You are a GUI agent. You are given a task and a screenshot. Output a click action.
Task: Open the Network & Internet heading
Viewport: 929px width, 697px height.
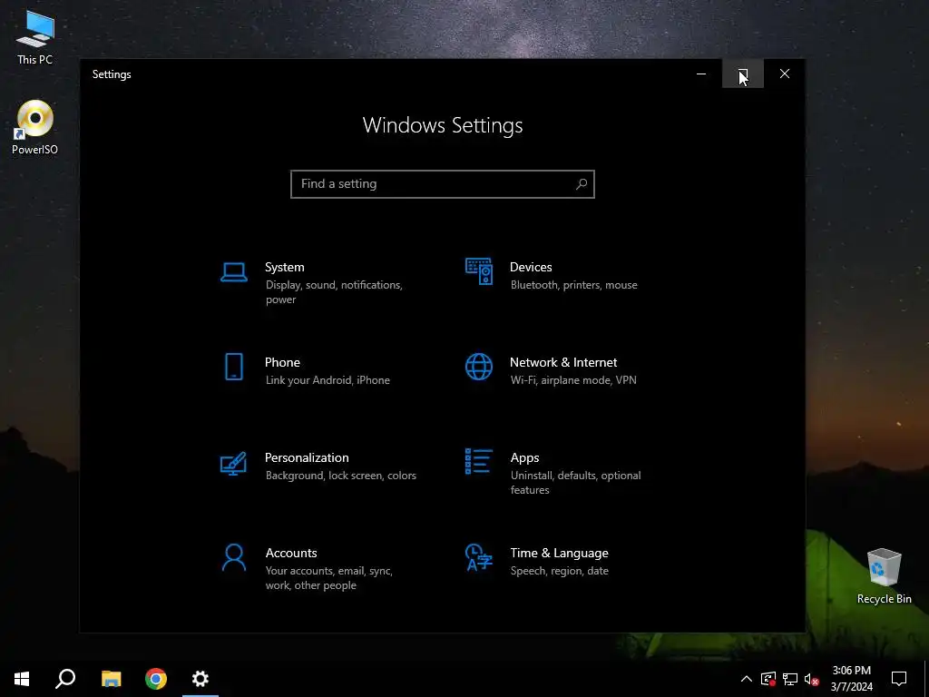point(563,362)
